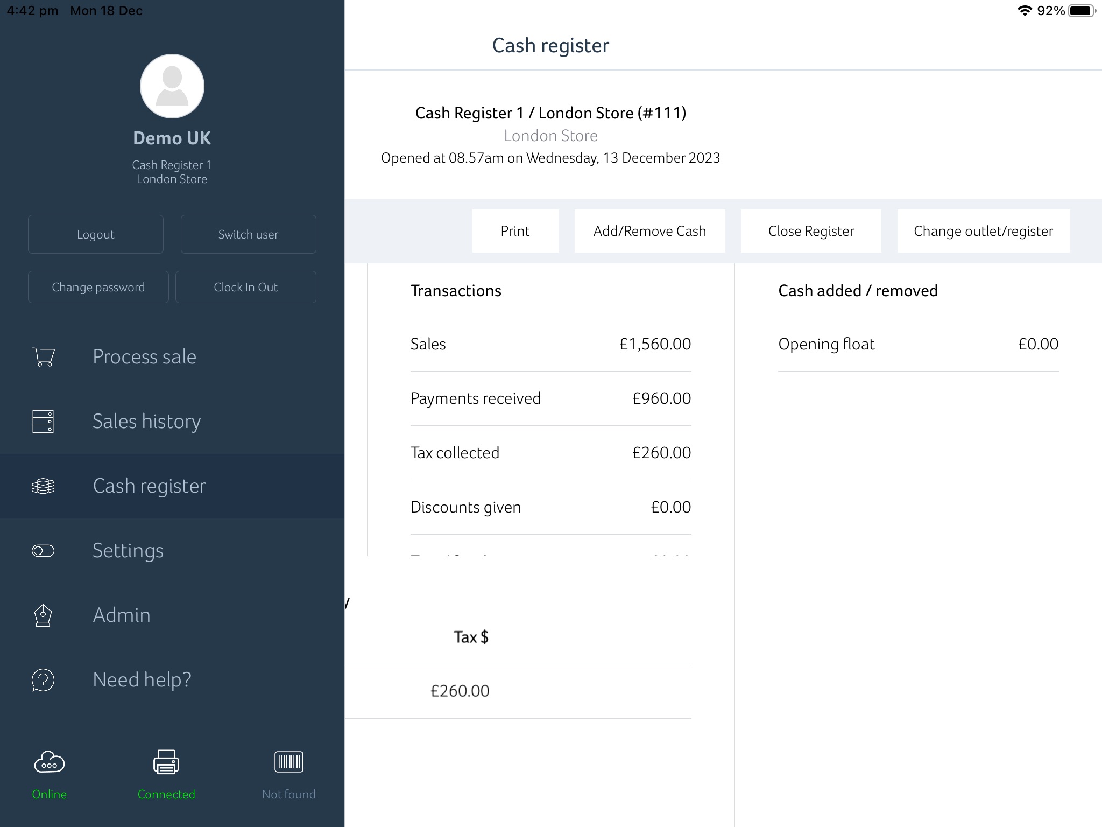Open the Need help speech bubble icon

pyautogui.click(x=43, y=680)
